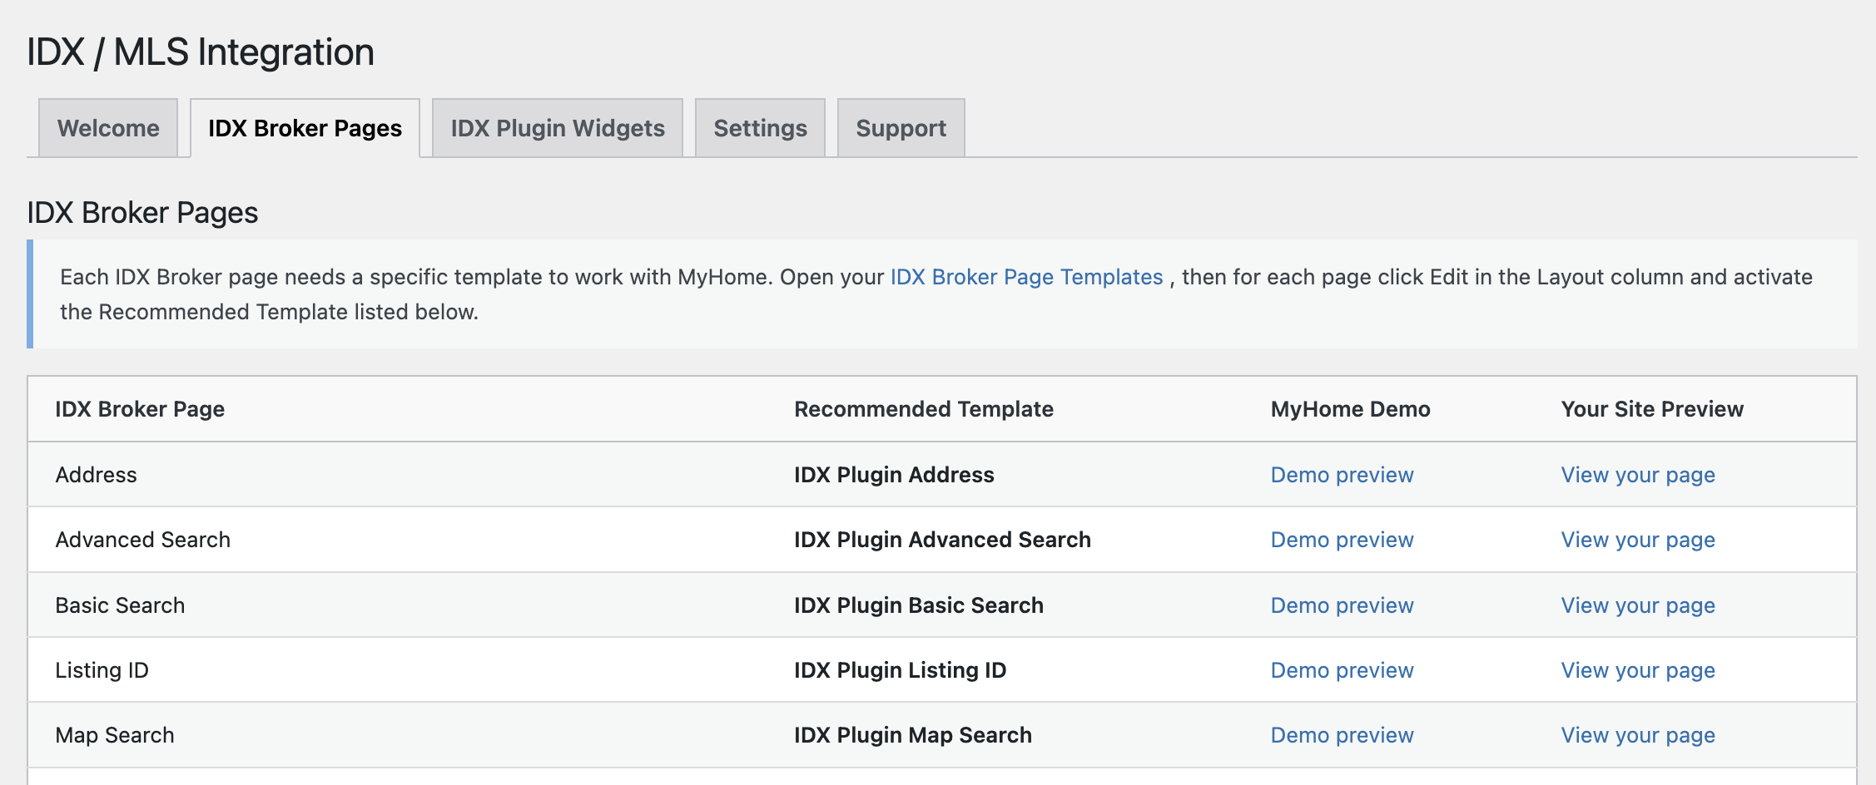This screenshot has width=1876, height=785.
Task: Click Demo preview for Address row
Action: [x=1342, y=475]
